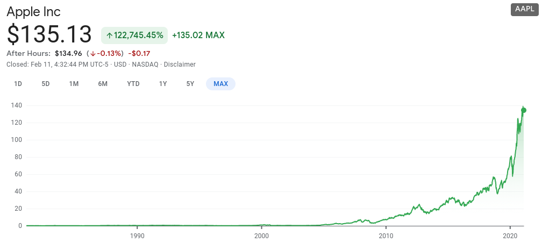Open the YTD range tab
Image resolution: width=542 pixels, height=243 pixels.
[133, 84]
